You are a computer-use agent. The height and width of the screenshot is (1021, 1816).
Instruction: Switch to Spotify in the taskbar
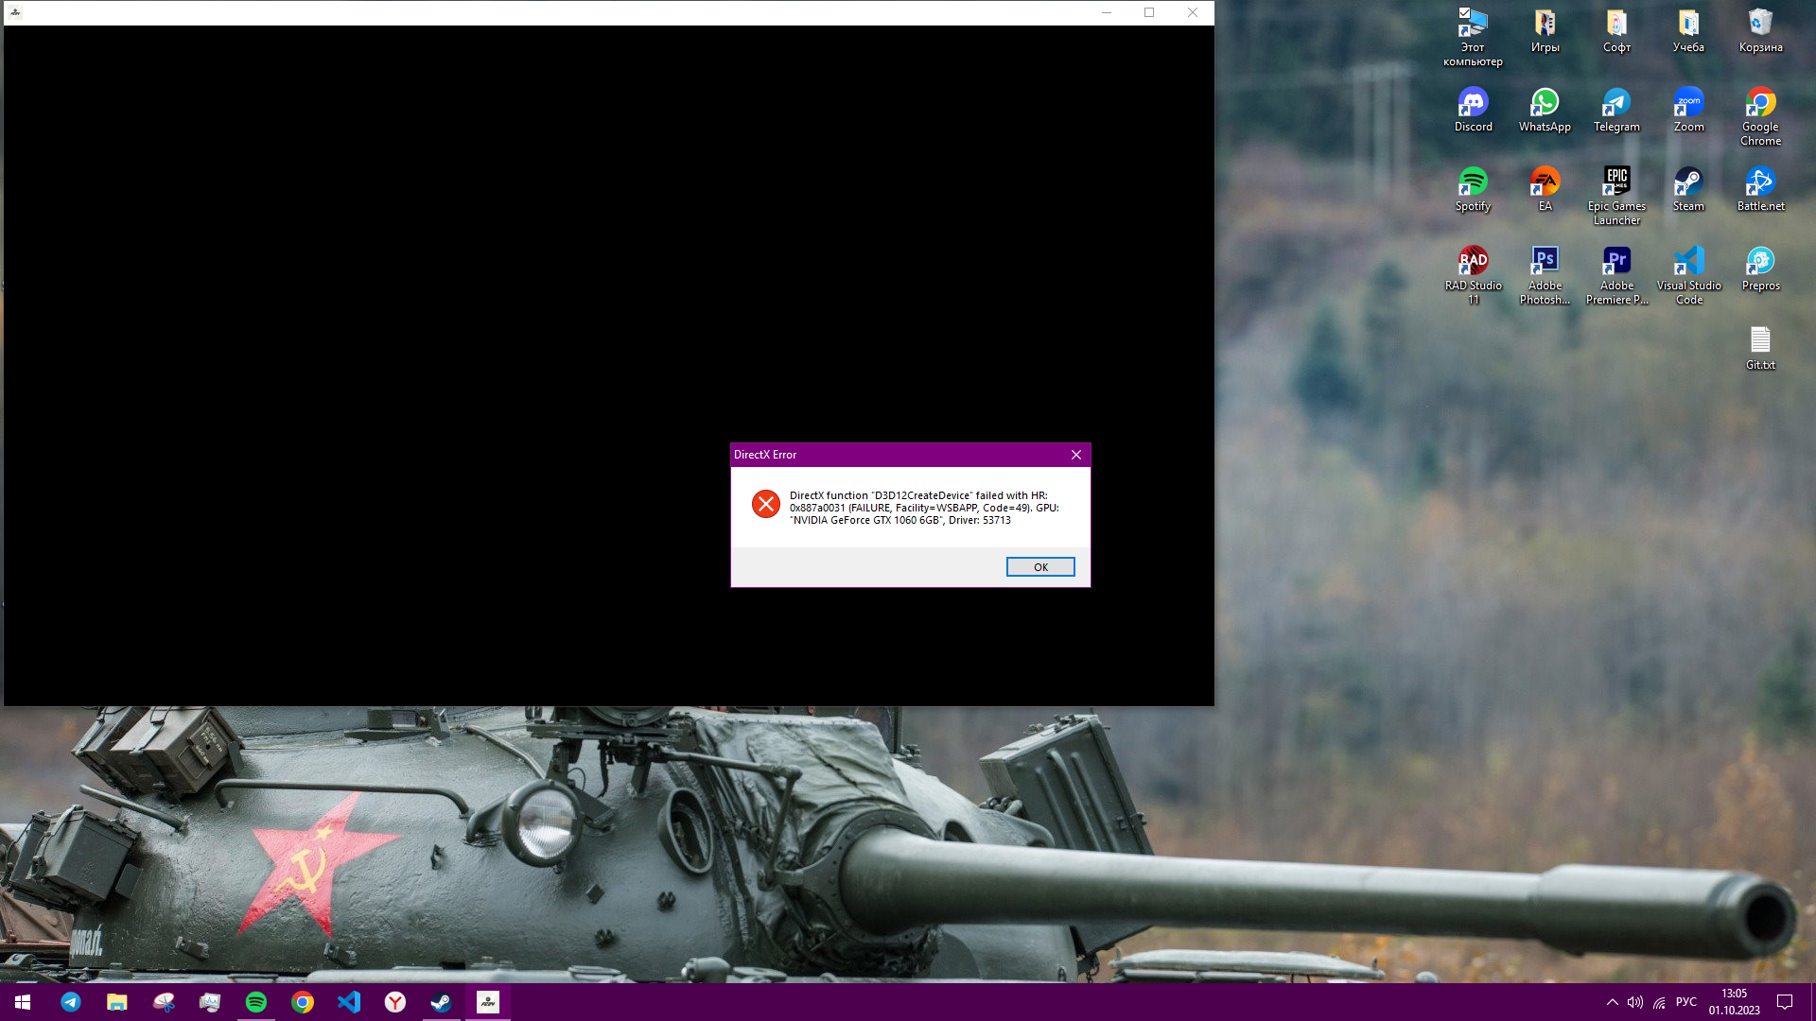pyautogui.click(x=255, y=1002)
